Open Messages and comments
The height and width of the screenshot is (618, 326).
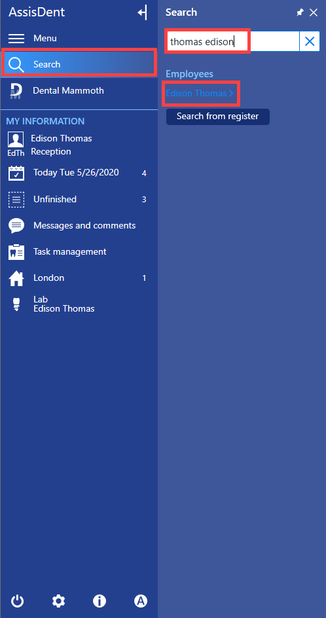[79, 225]
